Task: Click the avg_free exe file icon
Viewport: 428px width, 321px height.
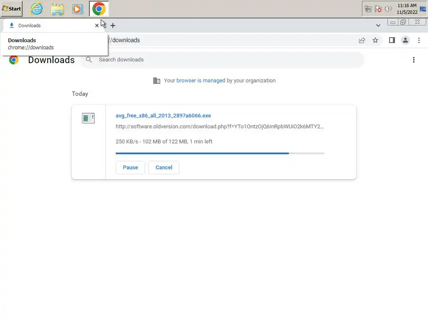Action: [x=88, y=118]
